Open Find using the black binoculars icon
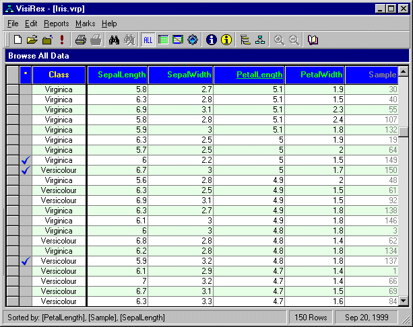 115,40
